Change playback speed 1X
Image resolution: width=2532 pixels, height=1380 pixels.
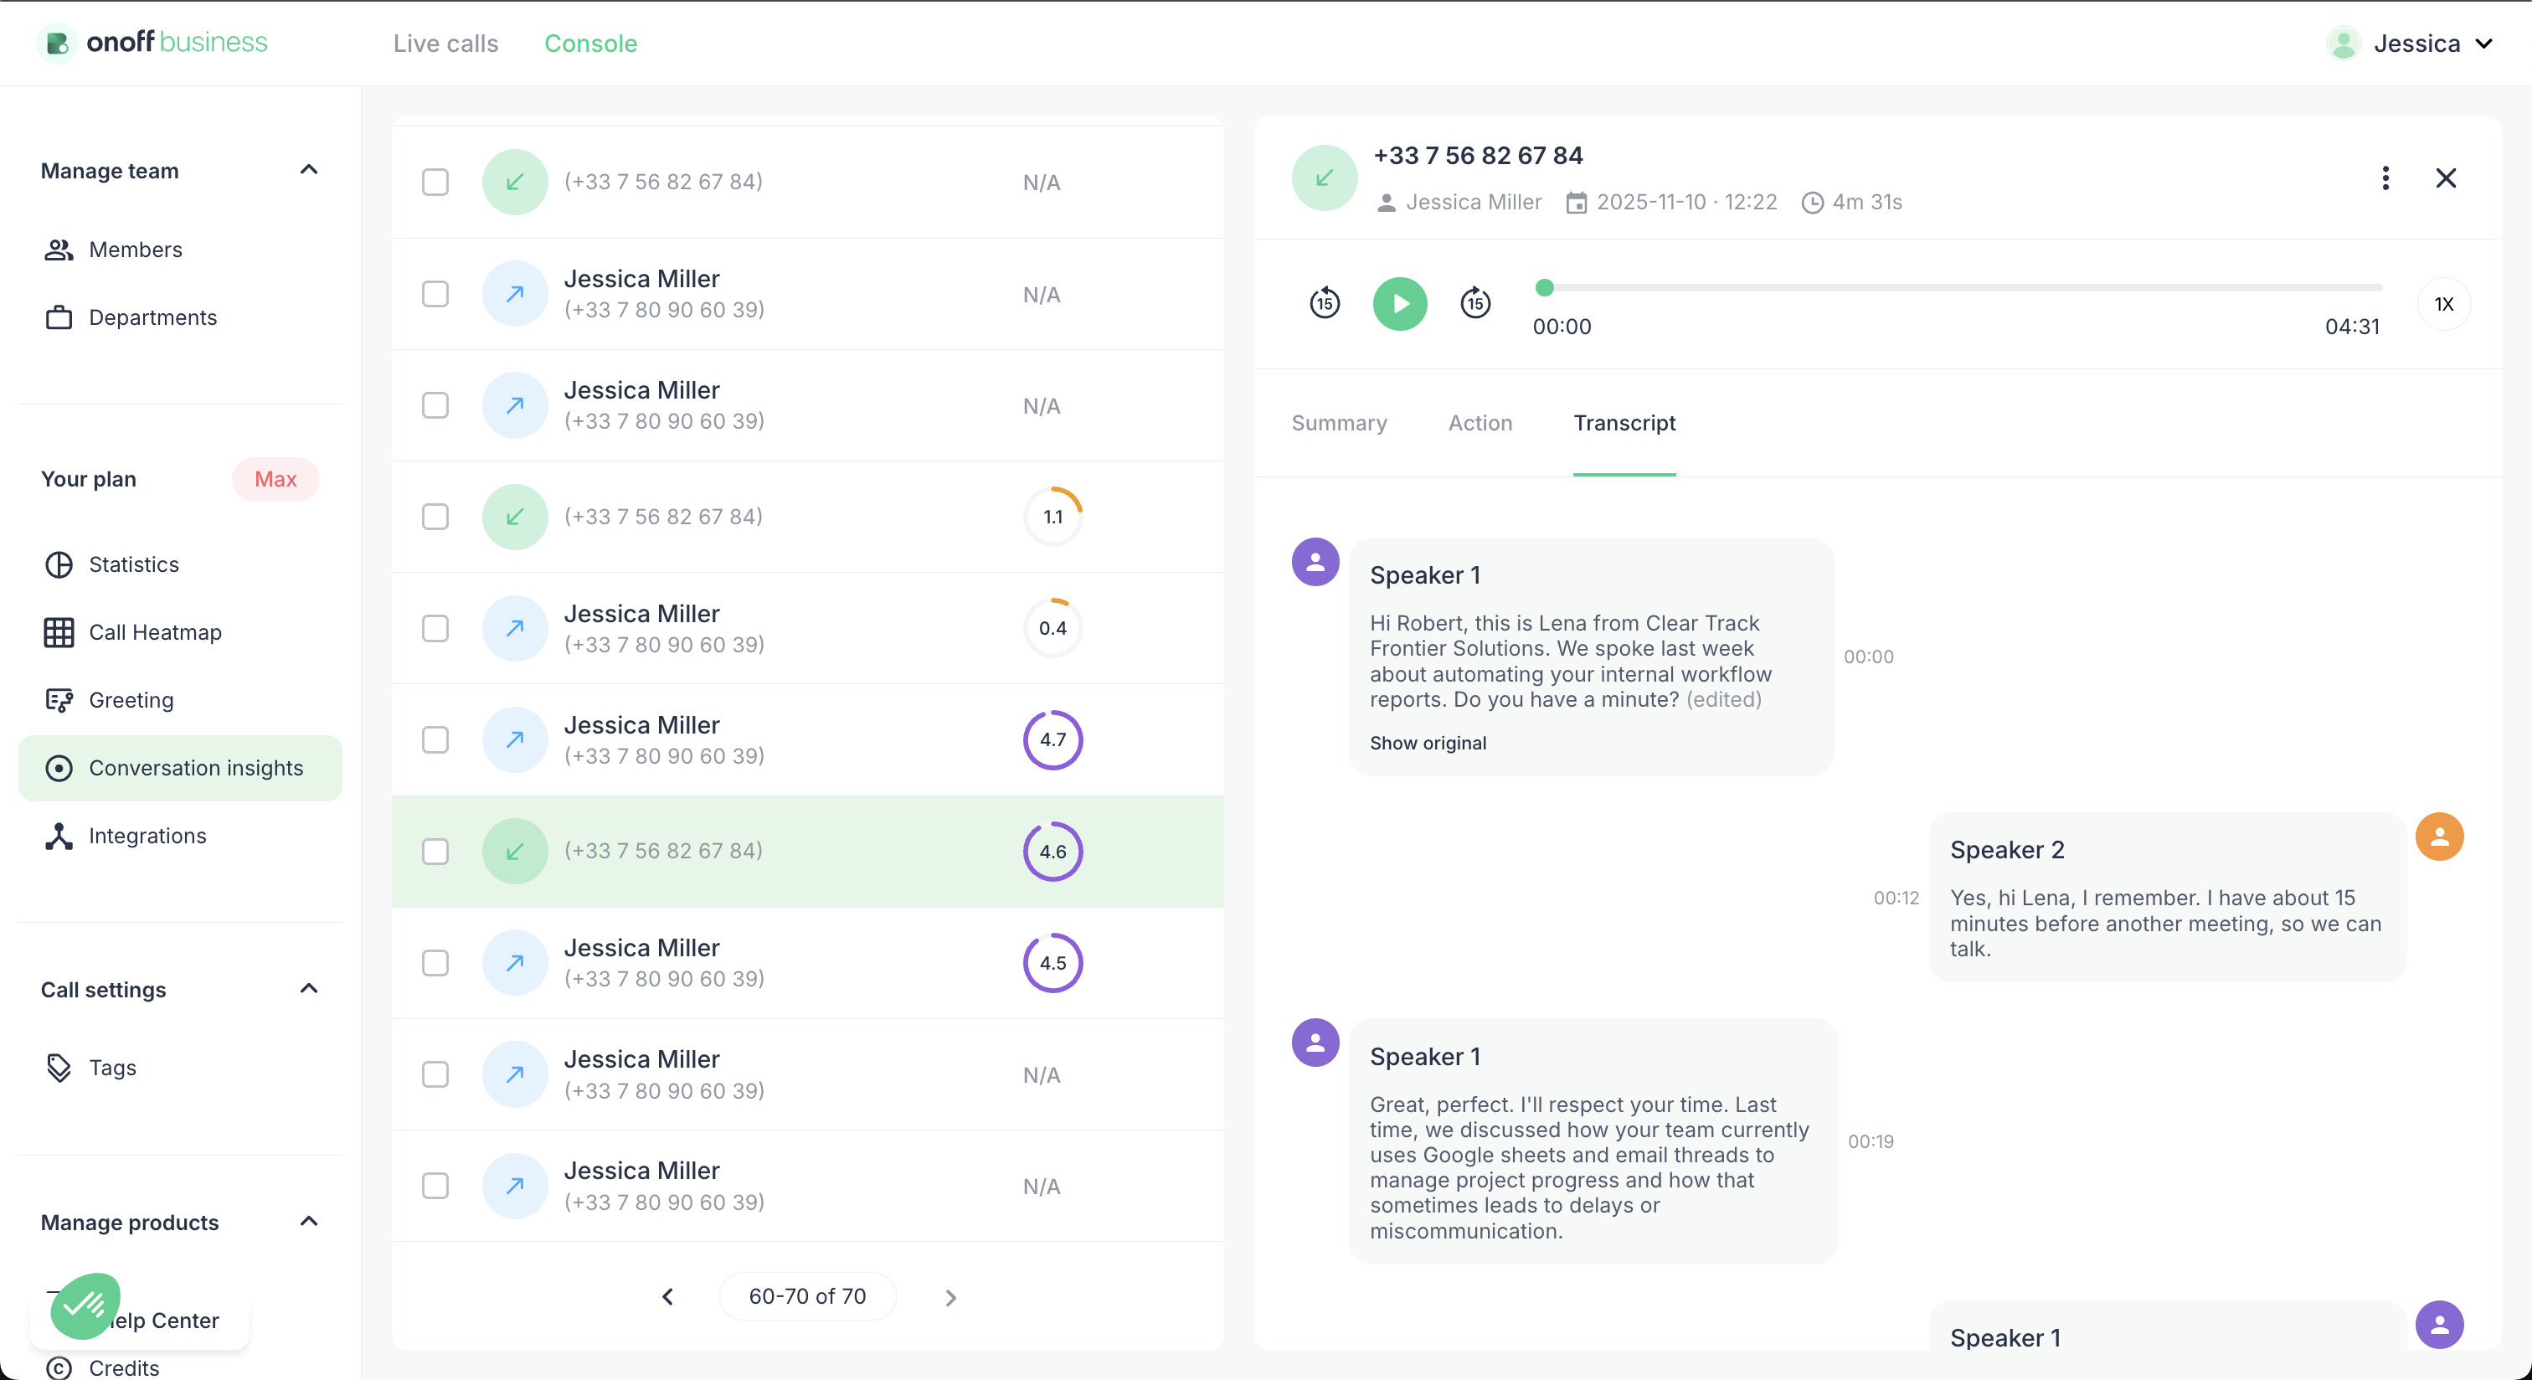click(2443, 304)
